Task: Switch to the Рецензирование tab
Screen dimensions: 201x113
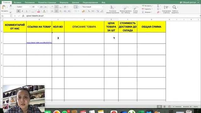Action: pyautogui.click(x=90, y=3)
